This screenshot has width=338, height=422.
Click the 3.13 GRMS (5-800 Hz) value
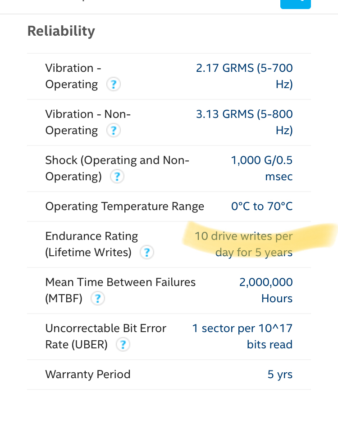pyautogui.click(x=244, y=122)
